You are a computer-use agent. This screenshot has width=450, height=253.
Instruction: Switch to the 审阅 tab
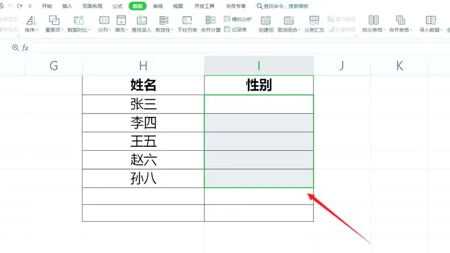158,6
